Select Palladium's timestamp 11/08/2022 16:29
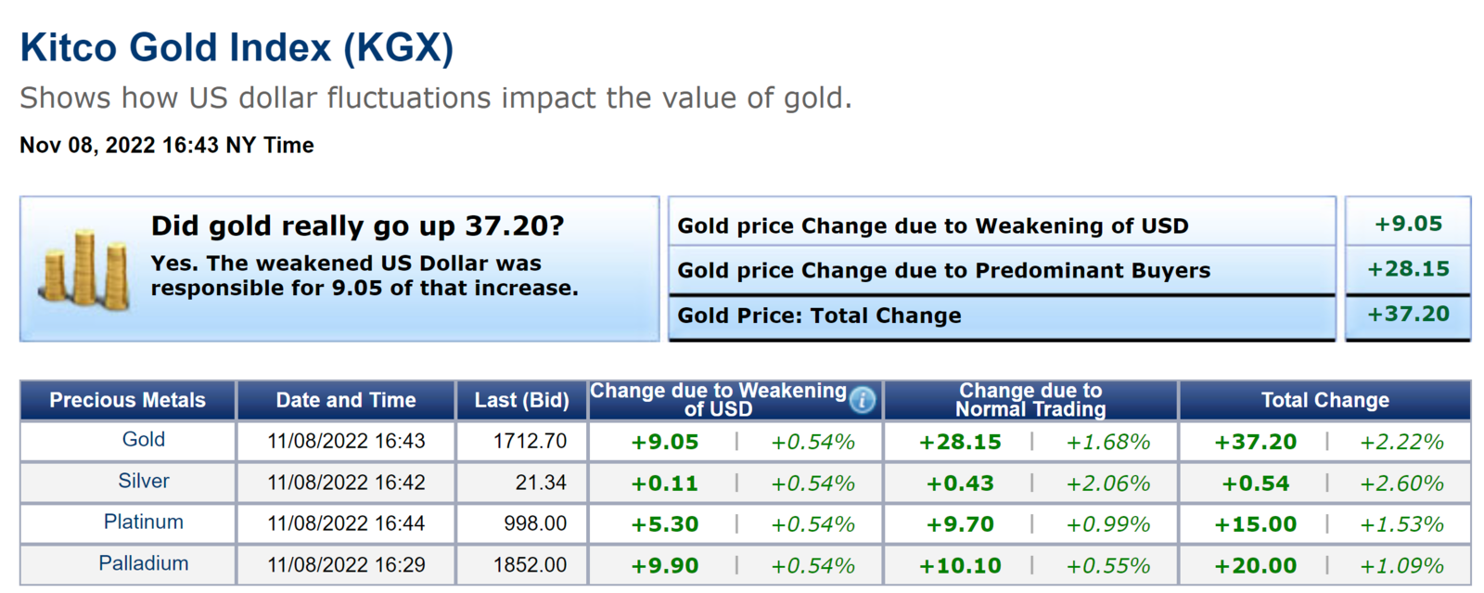1484x593 pixels. [x=346, y=565]
